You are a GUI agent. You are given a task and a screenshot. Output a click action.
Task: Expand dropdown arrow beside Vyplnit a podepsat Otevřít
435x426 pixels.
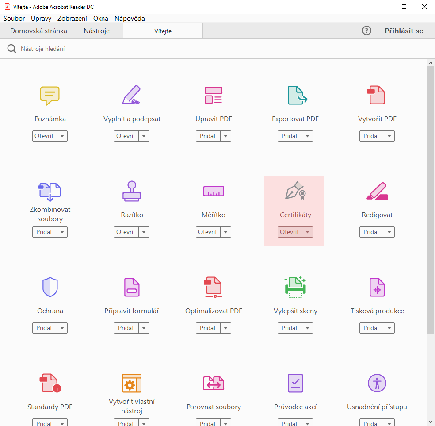point(144,136)
